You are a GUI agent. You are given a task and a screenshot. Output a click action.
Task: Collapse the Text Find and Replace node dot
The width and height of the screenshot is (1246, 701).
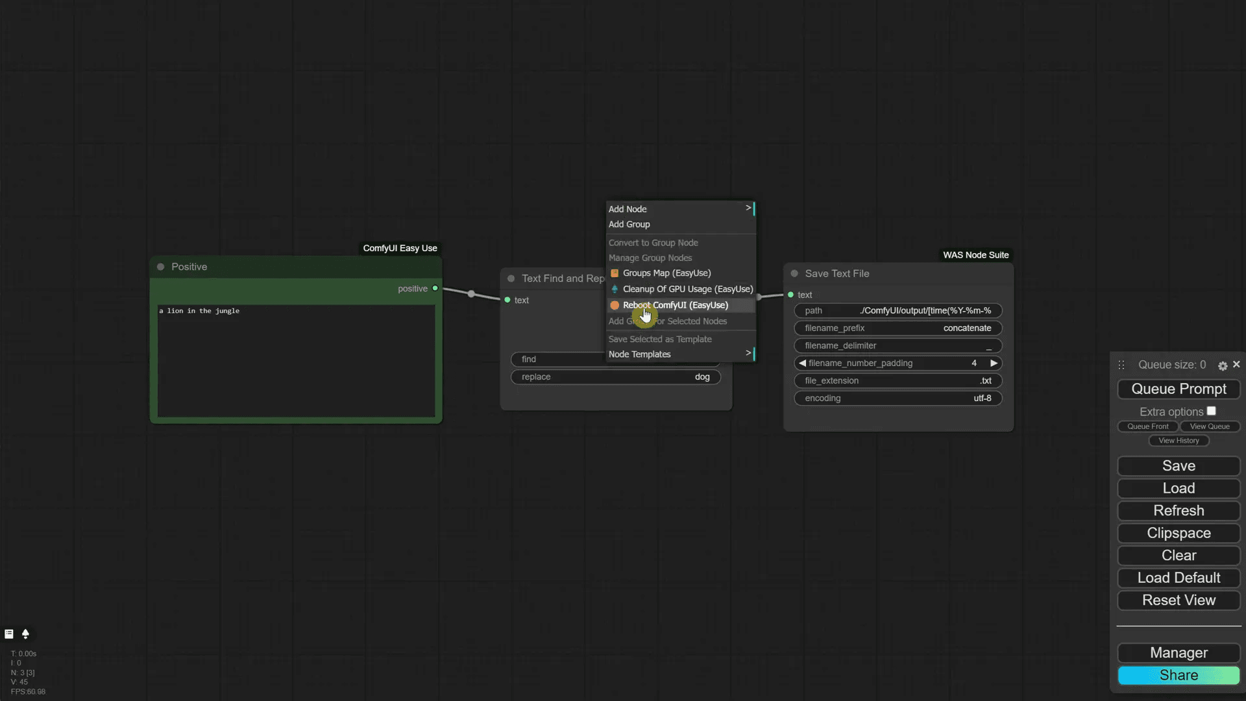[511, 278]
